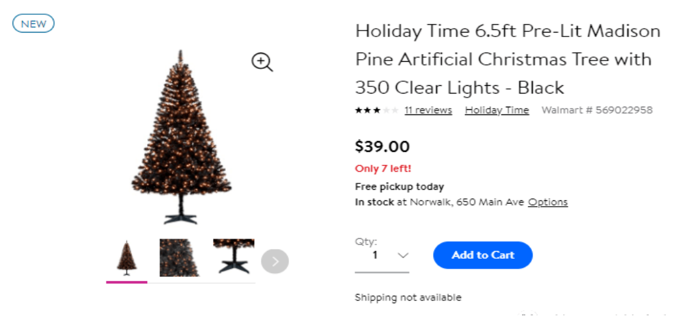Click the 'Only 7 left!' notice
Screen dimensions: 696x316
point(383,168)
